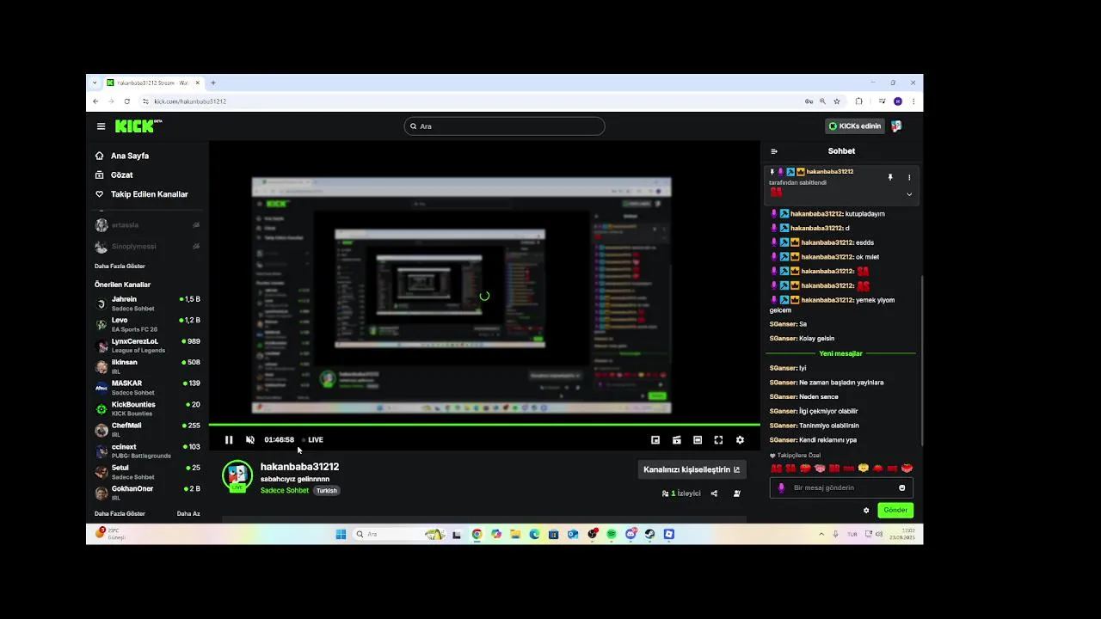Toggle theater mode

point(698,440)
